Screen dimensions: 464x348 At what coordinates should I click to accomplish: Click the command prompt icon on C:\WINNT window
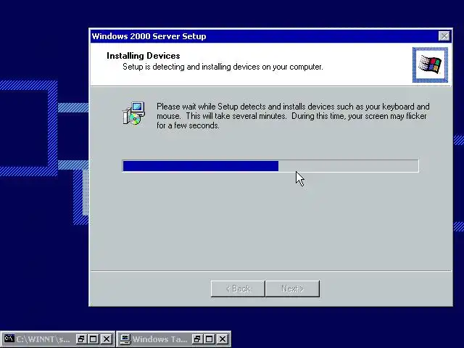click(x=9, y=339)
